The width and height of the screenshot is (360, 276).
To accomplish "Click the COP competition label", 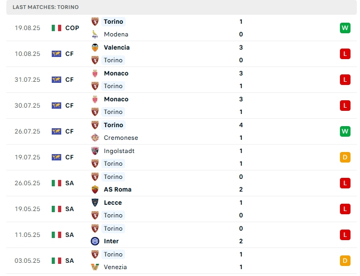I will coord(72,28).
